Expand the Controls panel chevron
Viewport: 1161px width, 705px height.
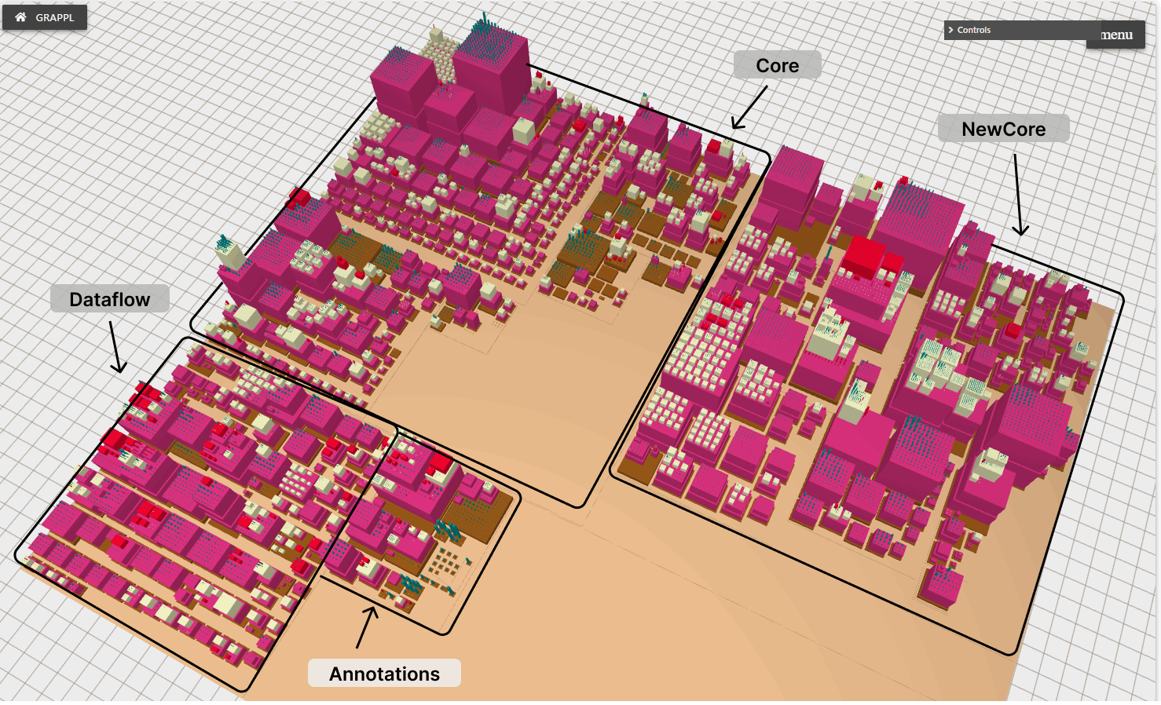(x=950, y=30)
